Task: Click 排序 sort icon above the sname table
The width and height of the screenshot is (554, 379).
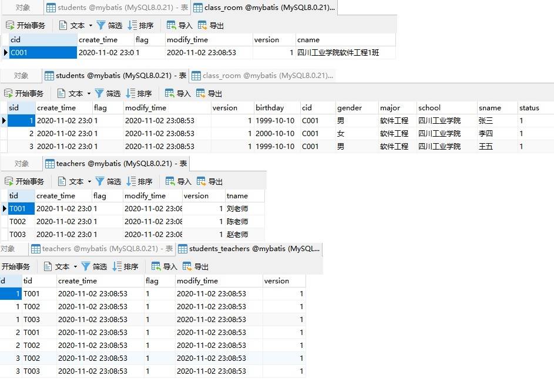Action: (131, 93)
